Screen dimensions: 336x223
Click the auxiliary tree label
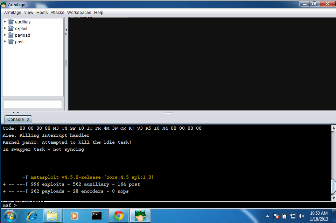(23, 22)
